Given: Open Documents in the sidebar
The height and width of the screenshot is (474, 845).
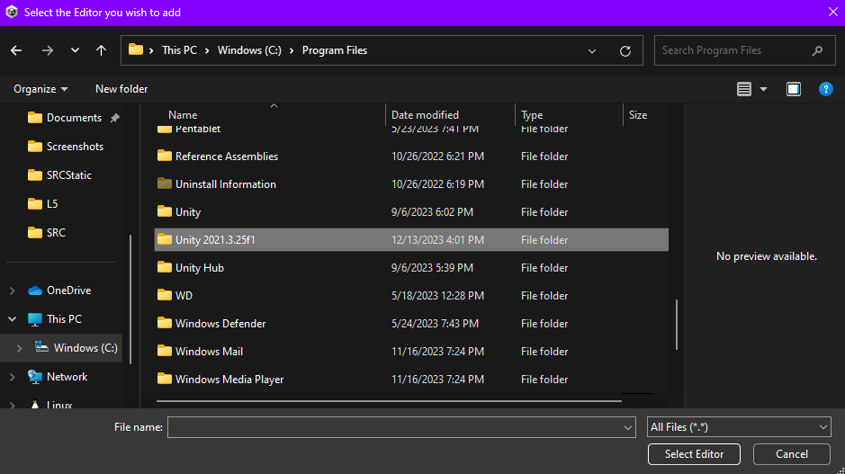Looking at the screenshot, I should tap(74, 118).
